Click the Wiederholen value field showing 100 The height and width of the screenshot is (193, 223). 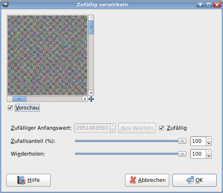(x=198, y=154)
